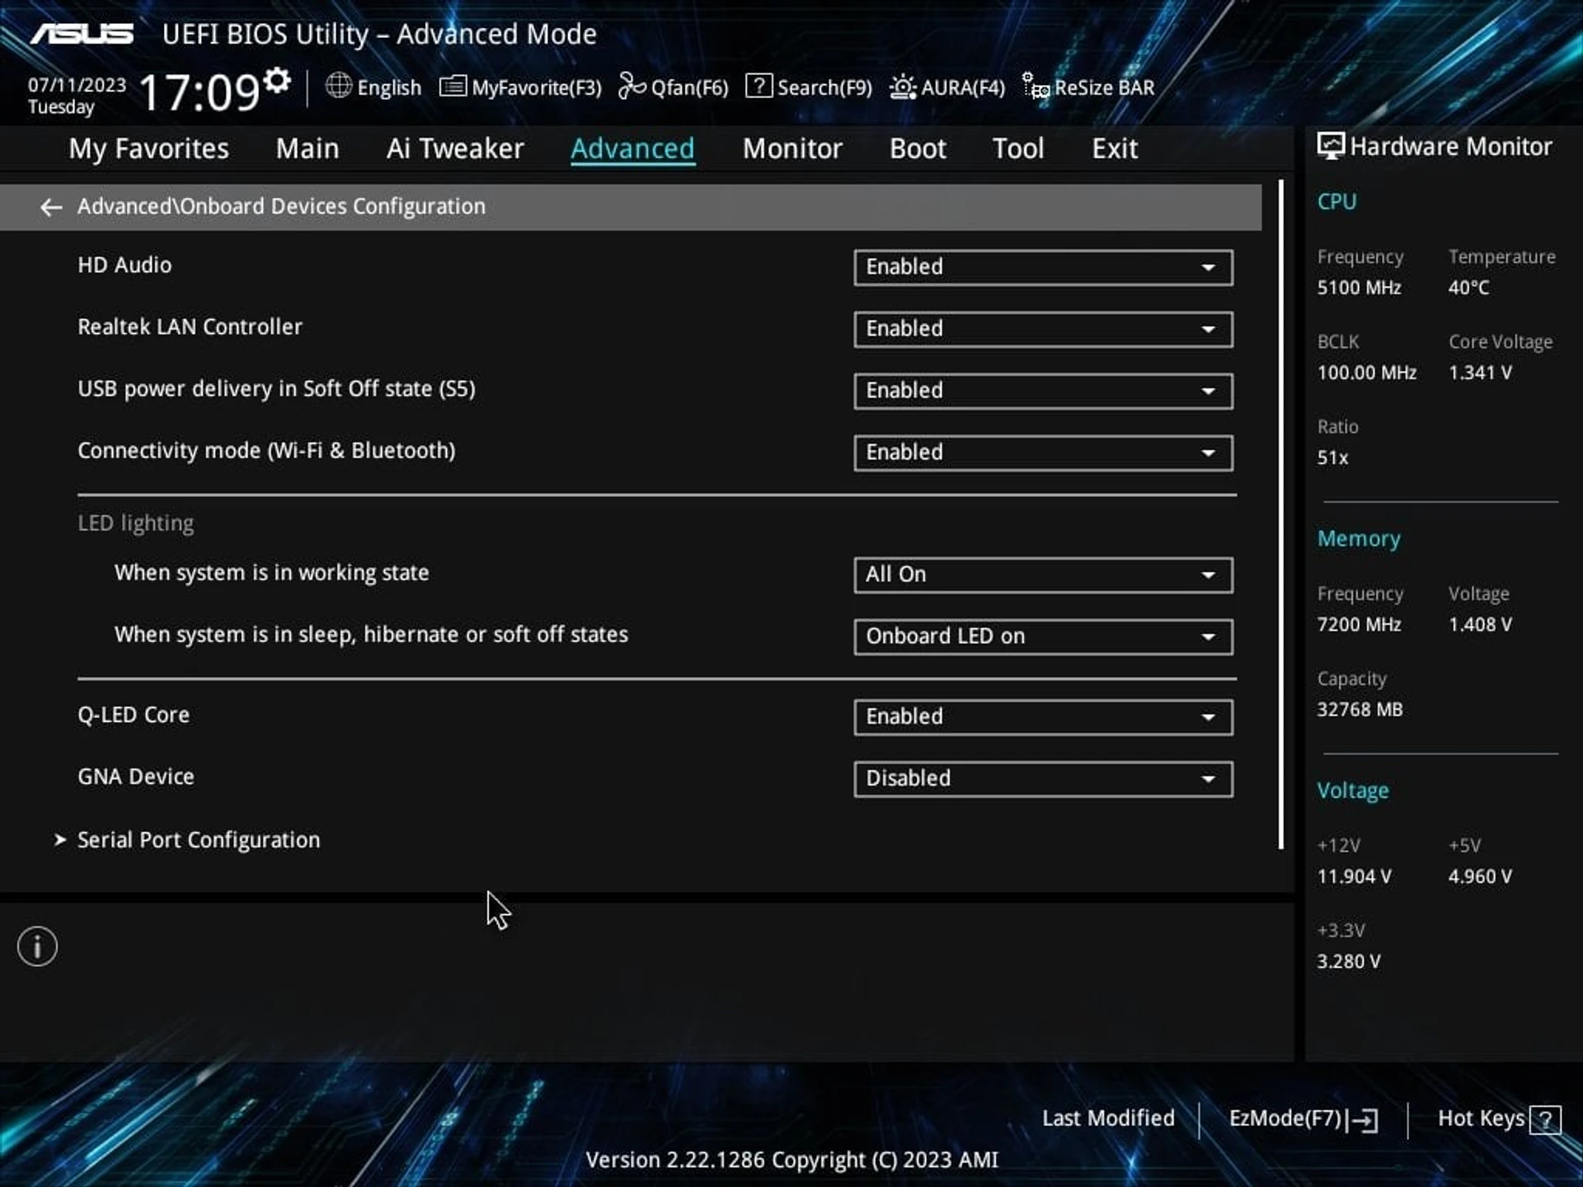The height and width of the screenshot is (1187, 1583).
Task: Click ReSize BAR label
Action: (x=1104, y=87)
